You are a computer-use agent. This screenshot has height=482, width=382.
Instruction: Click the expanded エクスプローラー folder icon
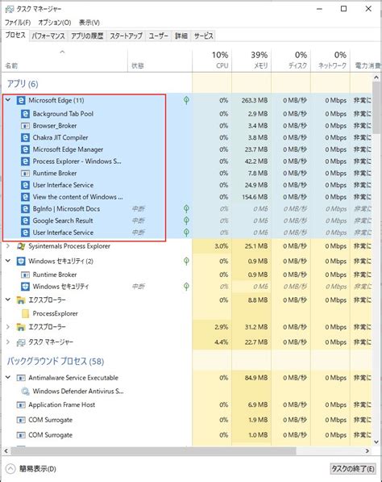tap(21, 300)
